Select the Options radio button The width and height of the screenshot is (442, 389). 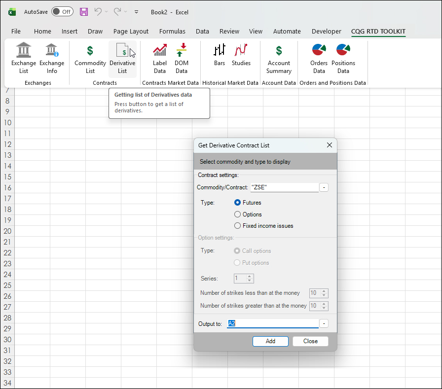tap(238, 214)
